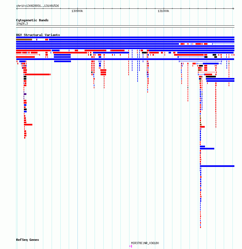Click the purple variant block in left column
Screen dimensions: 242x249
tap(25, 94)
